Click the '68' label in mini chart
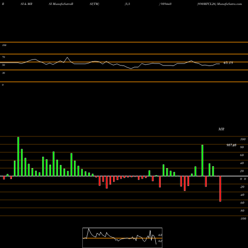Viewport: 248px width, 248px height. click(160, 235)
